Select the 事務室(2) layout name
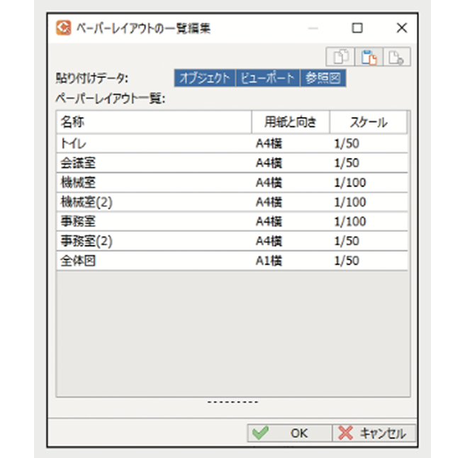This screenshot has width=465, height=458. click(x=86, y=241)
